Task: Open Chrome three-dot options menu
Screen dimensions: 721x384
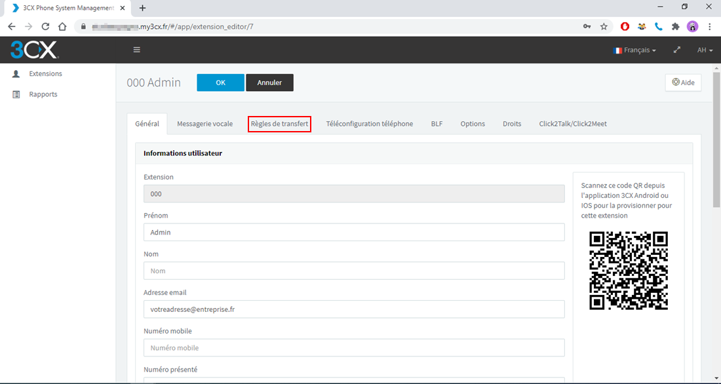Action: (x=709, y=27)
